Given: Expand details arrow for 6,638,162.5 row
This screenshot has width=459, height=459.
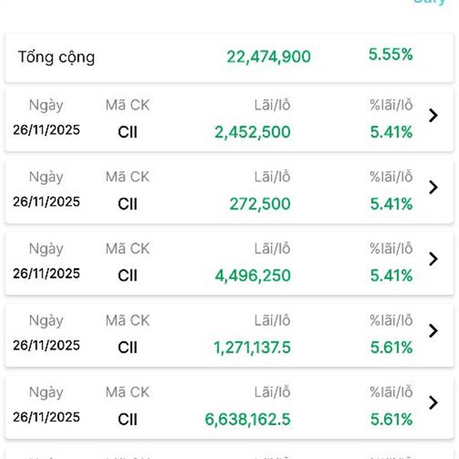Looking at the screenshot, I should coord(433,402).
